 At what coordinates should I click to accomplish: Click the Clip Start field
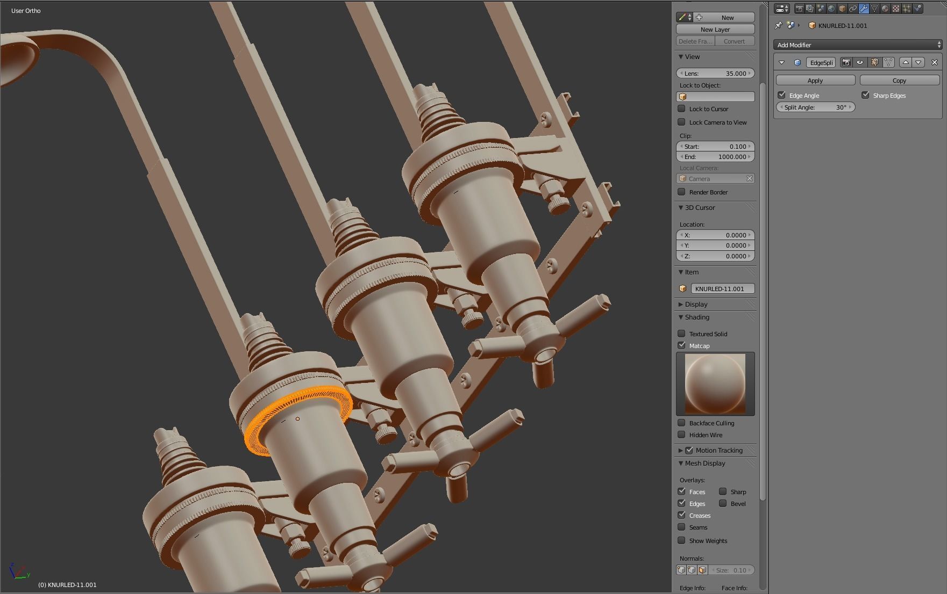715,147
